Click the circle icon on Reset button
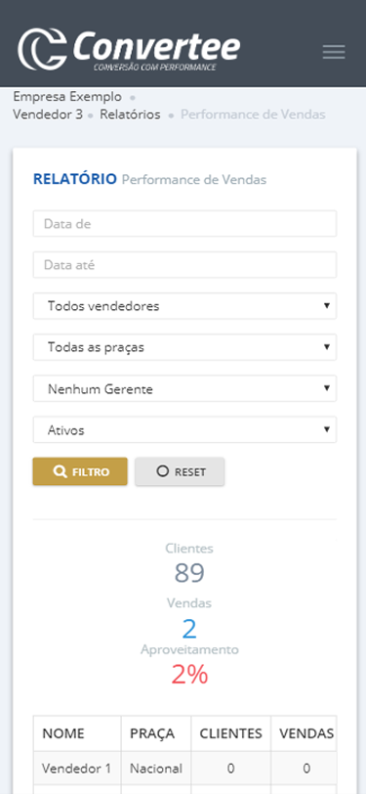Image resolution: width=366 pixels, height=794 pixels. (x=162, y=471)
